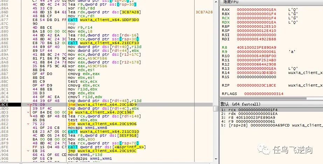This screenshot has height=164, width=323.
Task: Click the disassembly scrollbar down arrow
Action: pyautogui.click(x=216, y=159)
